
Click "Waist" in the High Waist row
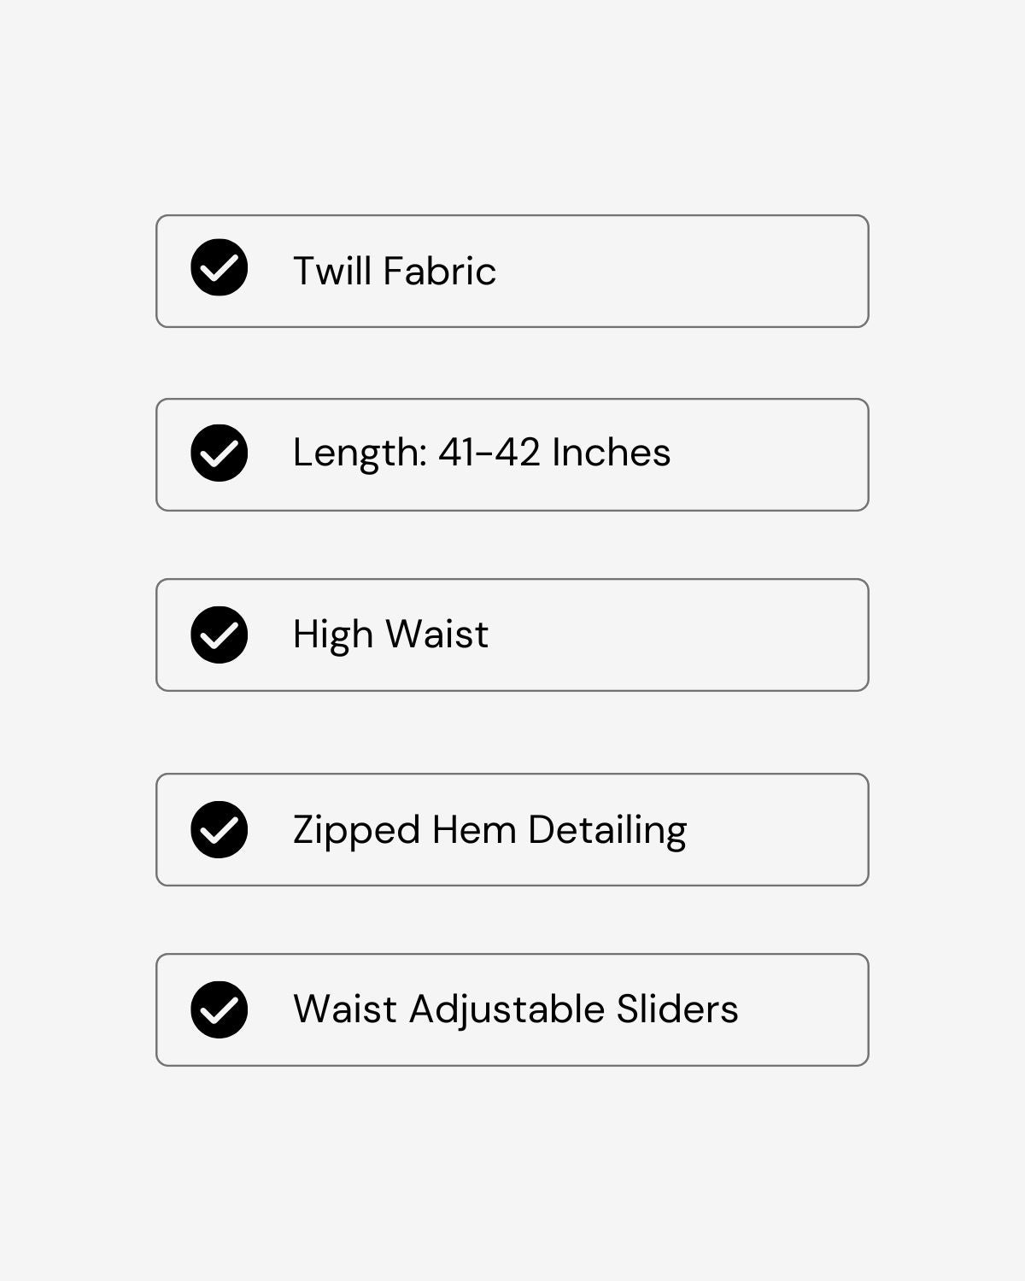pyautogui.click(x=436, y=635)
